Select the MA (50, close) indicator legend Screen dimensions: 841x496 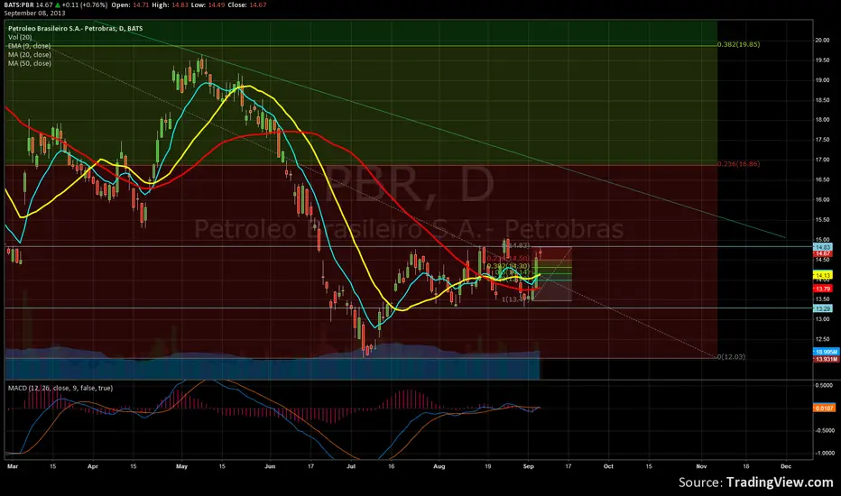[30, 63]
